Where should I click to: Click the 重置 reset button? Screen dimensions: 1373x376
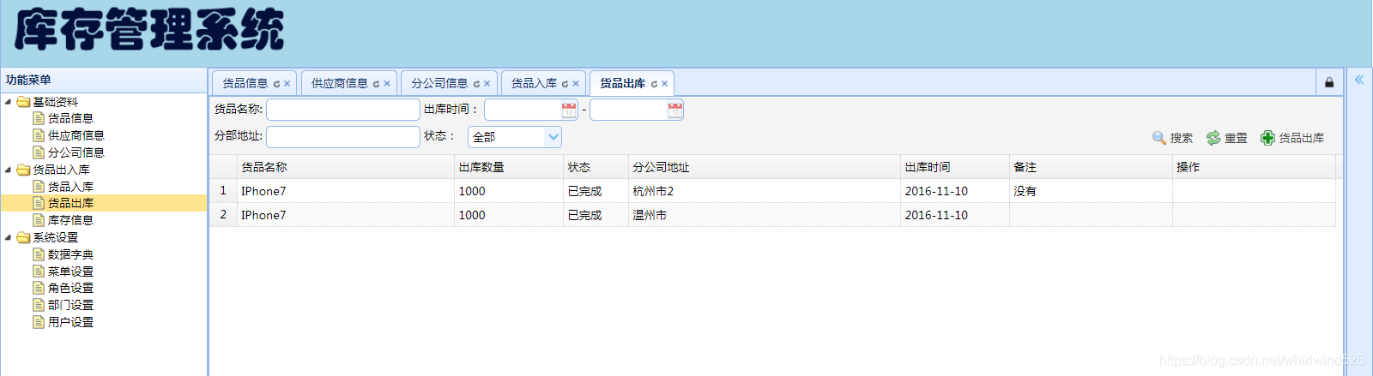click(1227, 138)
